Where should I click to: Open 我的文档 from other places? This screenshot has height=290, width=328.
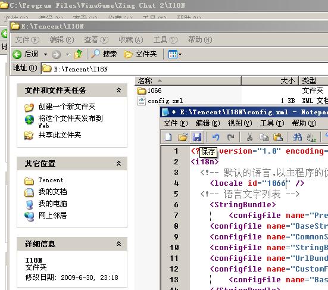tap(52, 192)
